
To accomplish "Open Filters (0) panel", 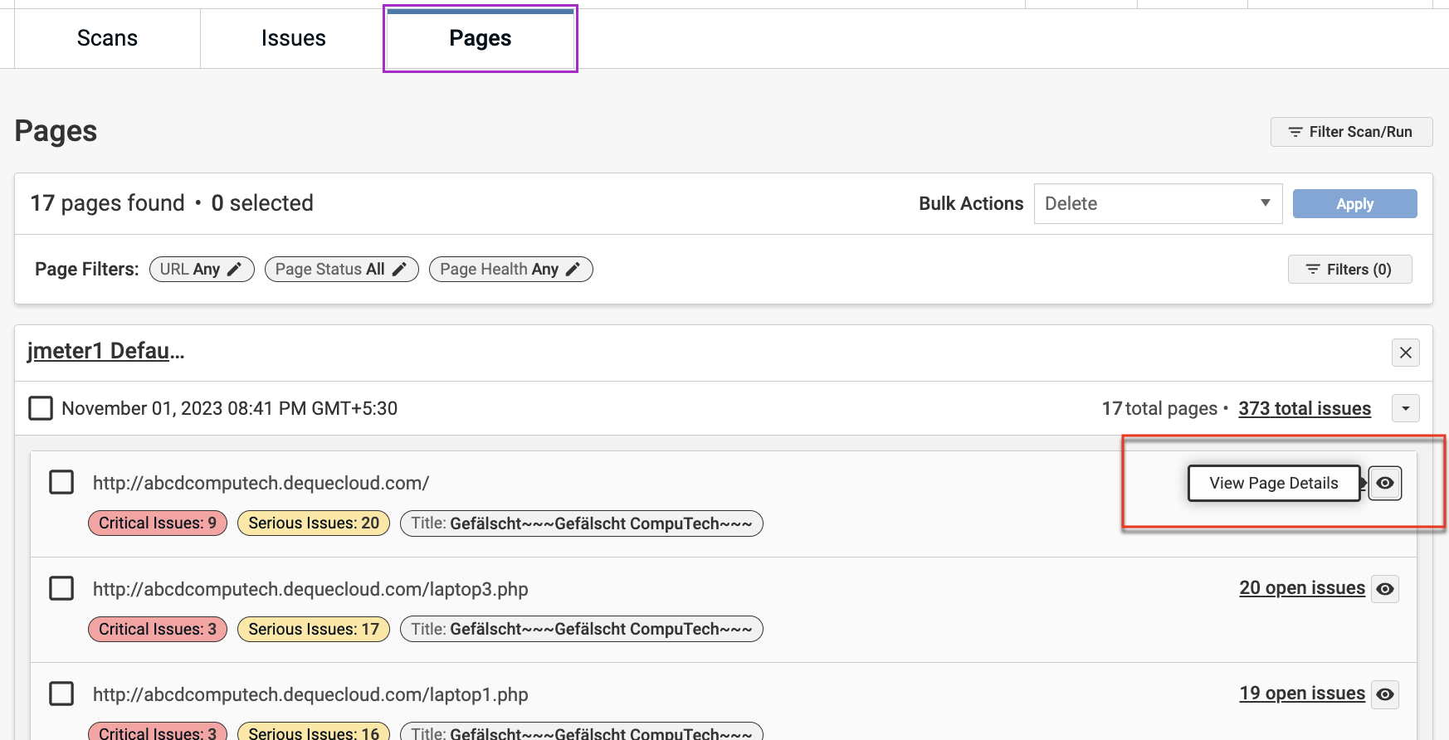I will click(1349, 270).
